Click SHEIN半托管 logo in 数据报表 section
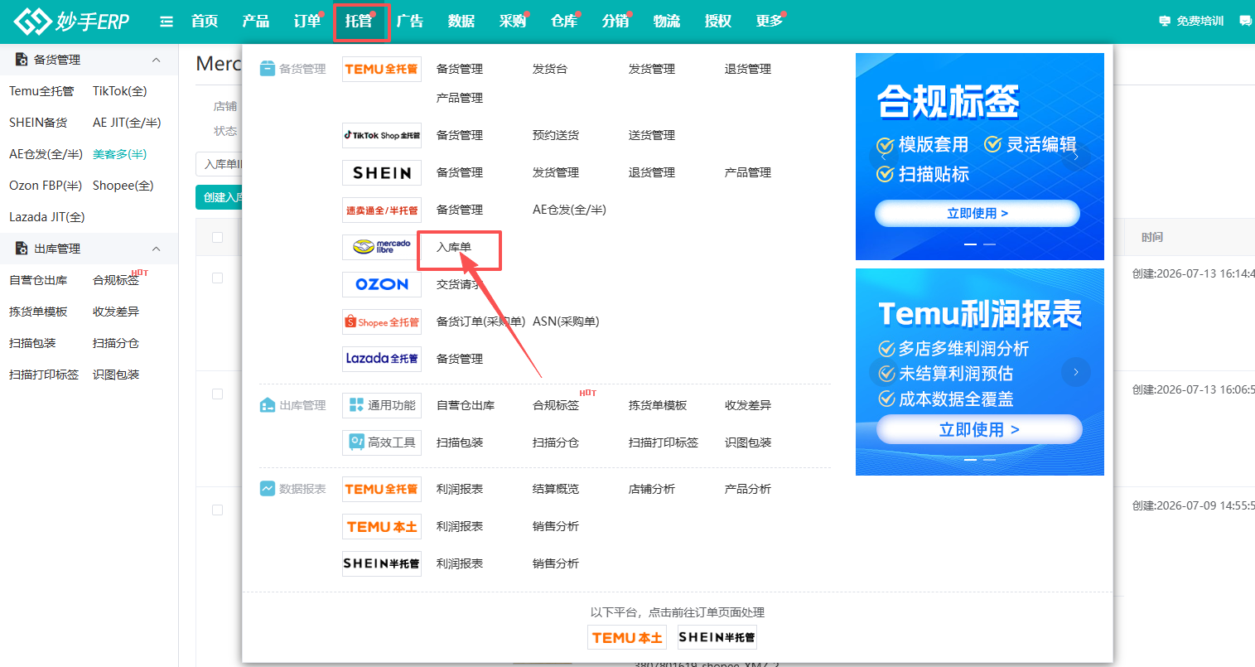 pos(382,563)
